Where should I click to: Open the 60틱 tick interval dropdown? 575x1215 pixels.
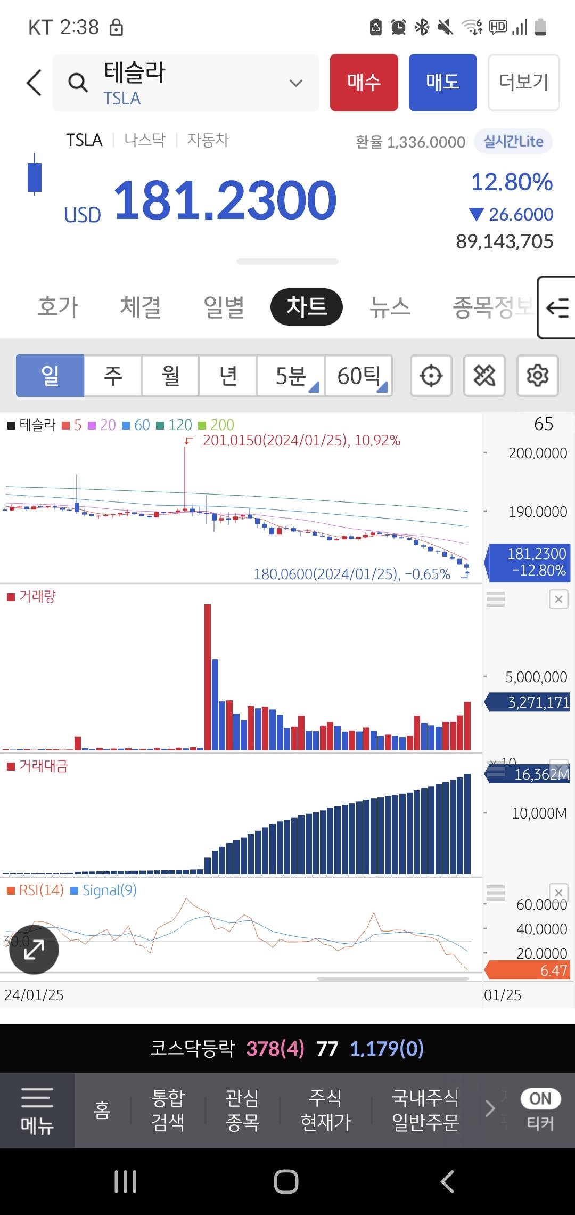point(359,376)
